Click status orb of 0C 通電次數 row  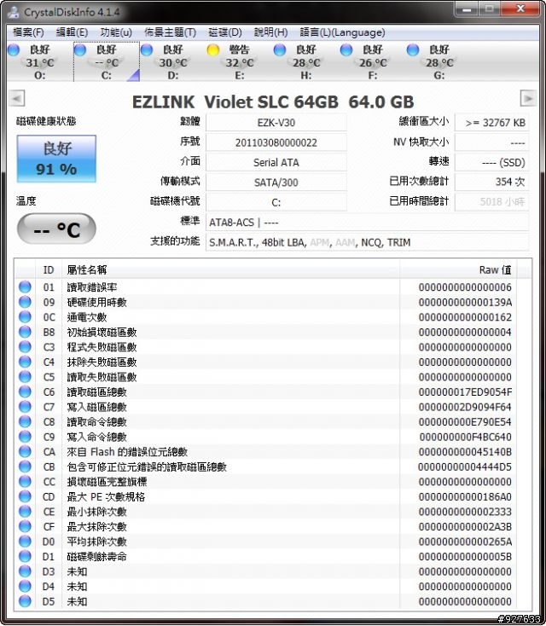coord(25,316)
